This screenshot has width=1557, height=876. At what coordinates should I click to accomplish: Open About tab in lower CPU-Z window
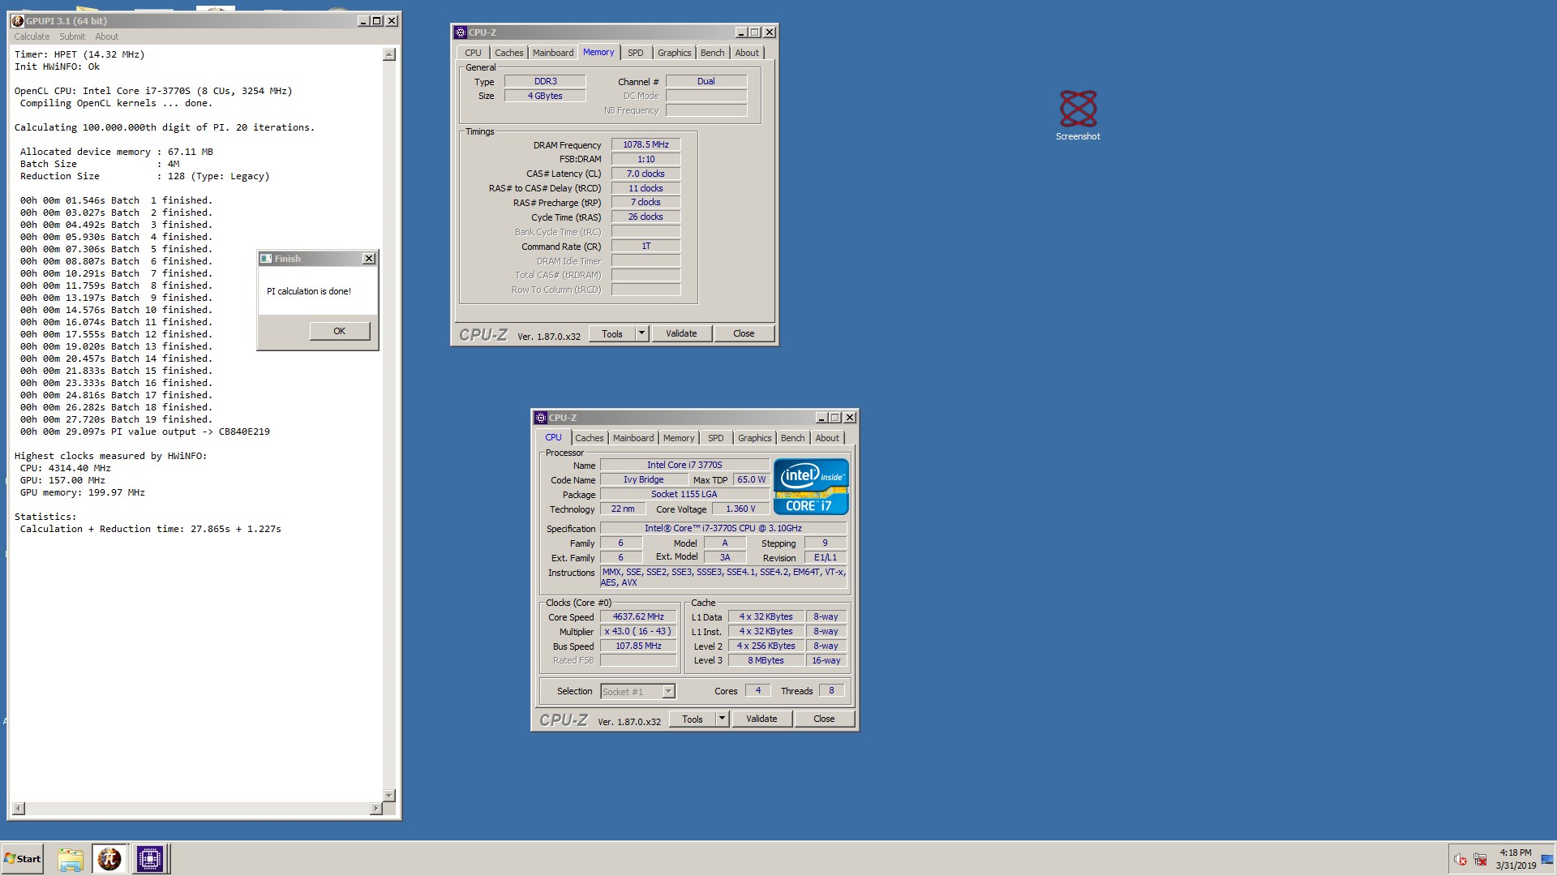click(x=828, y=438)
